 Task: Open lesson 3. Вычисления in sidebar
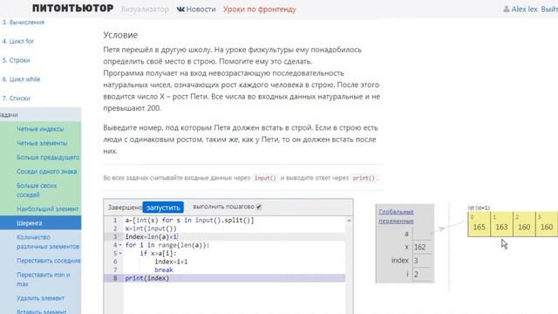[x=23, y=22]
